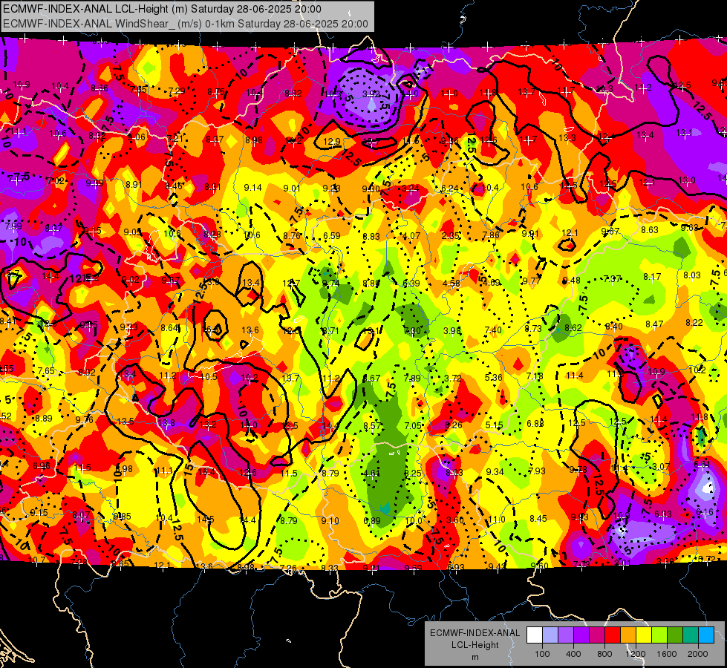The image size is (727, 668).
Task: Click the 3.07 shear value on the map
Action: pyautogui.click(x=661, y=466)
